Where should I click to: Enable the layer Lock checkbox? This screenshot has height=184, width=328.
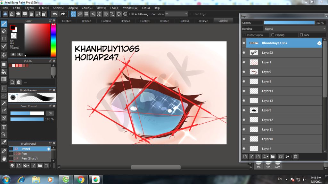click(301, 35)
